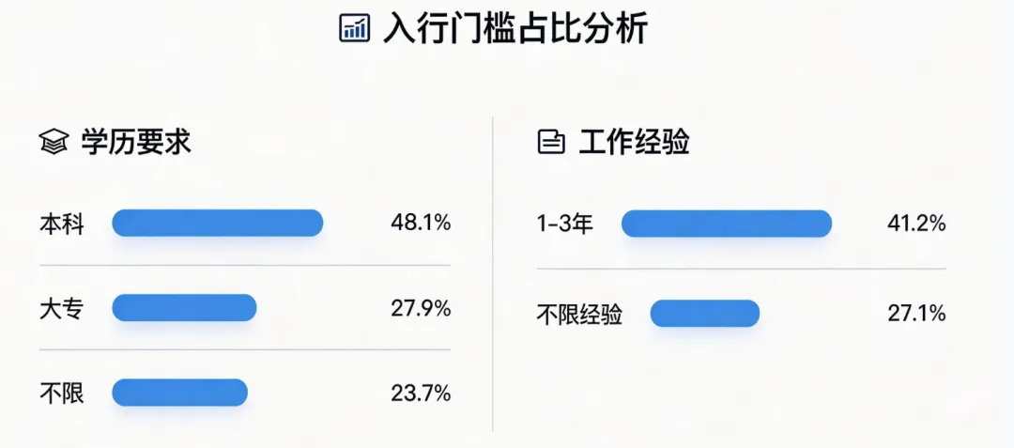1014x448 pixels.
Task: Click the 大专 progress bar
Action: pos(184,308)
